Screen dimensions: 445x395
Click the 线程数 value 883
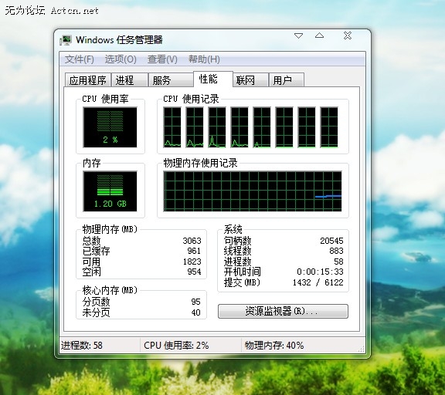click(336, 251)
